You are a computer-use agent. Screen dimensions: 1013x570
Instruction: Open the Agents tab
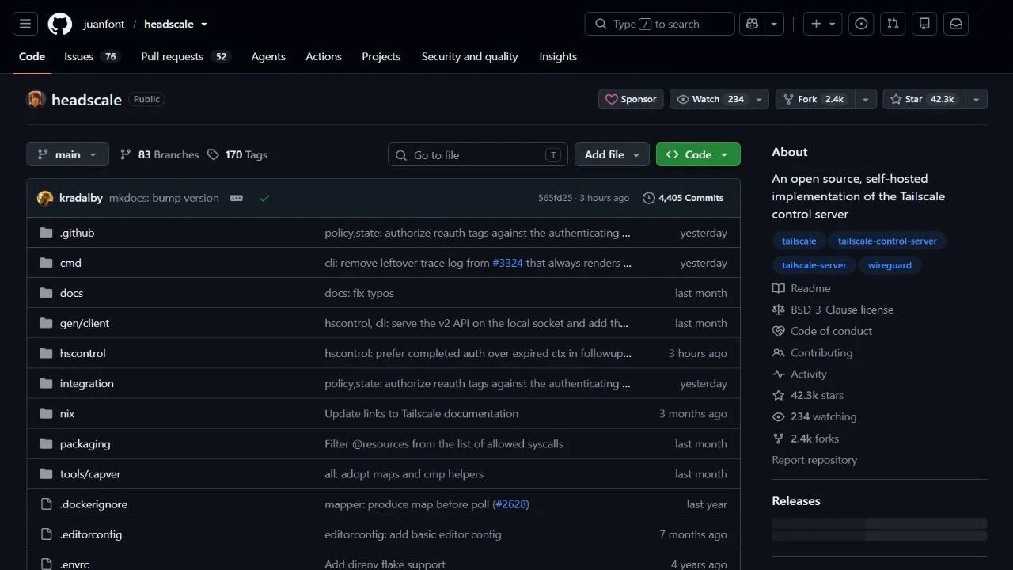click(268, 56)
